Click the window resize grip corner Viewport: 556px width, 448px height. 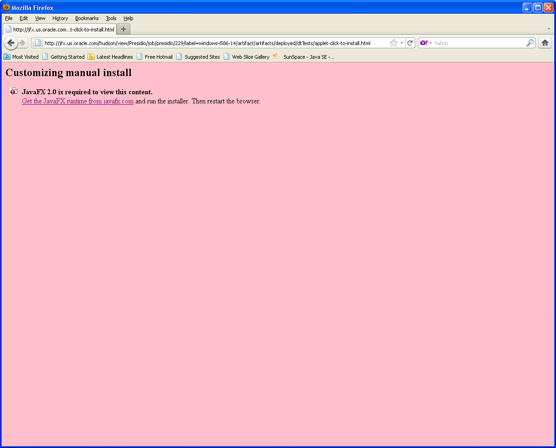(551, 443)
